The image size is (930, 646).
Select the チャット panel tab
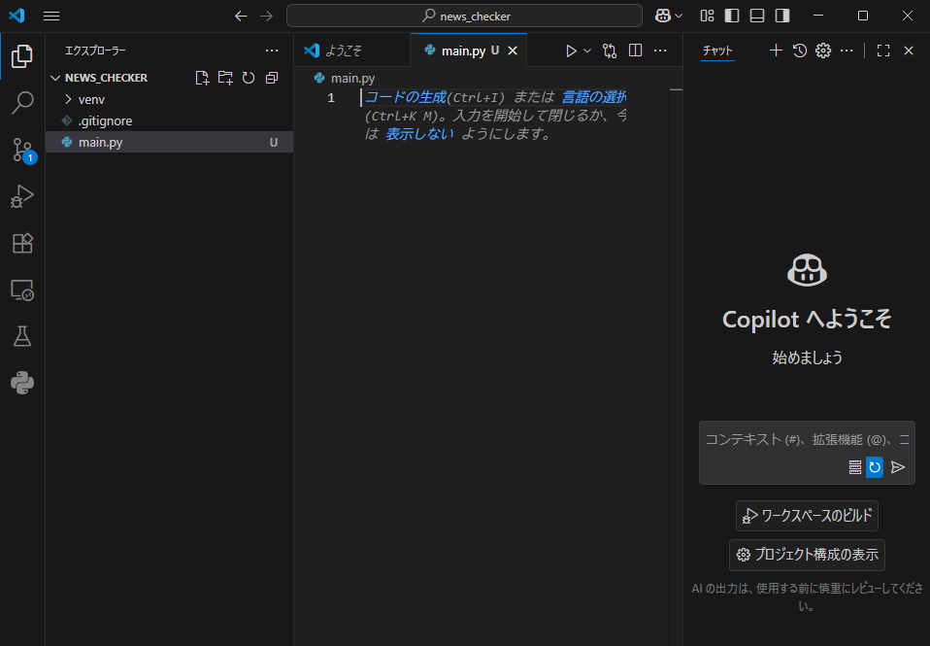coord(717,51)
